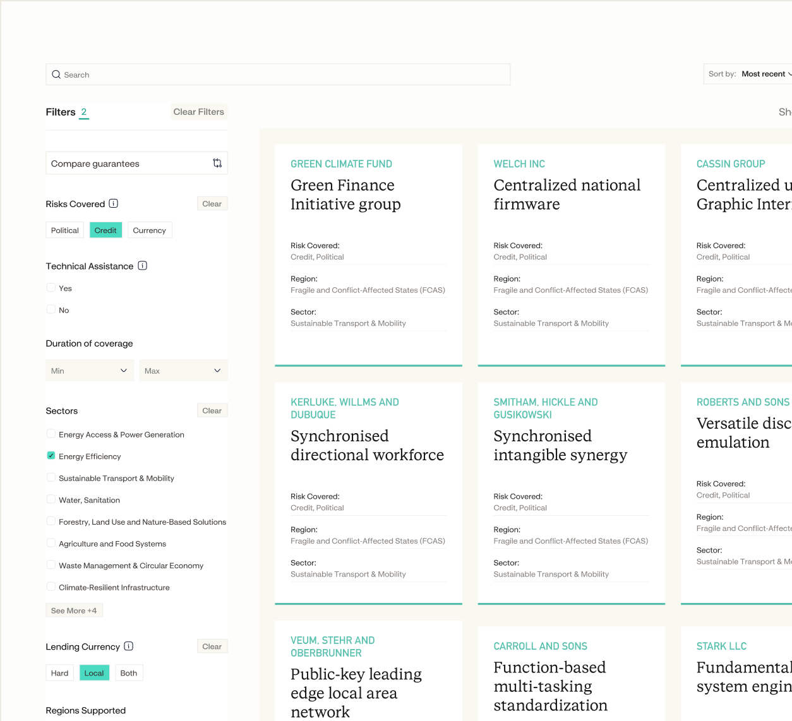Switch lending currency to Hard
Screen dimensions: 792x721
pos(59,672)
